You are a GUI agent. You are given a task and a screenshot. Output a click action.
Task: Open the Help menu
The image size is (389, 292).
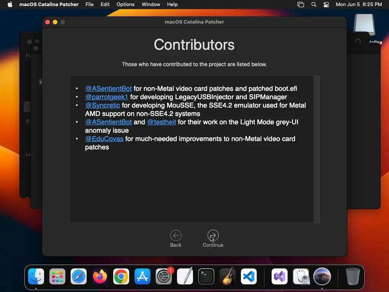tap(172, 5)
